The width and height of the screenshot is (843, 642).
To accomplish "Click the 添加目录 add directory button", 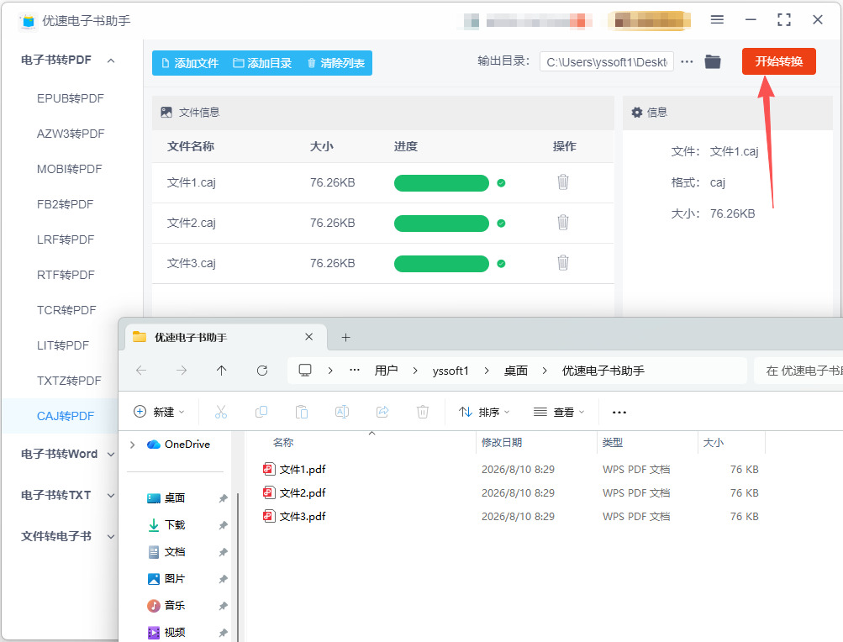I will [262, 63].
